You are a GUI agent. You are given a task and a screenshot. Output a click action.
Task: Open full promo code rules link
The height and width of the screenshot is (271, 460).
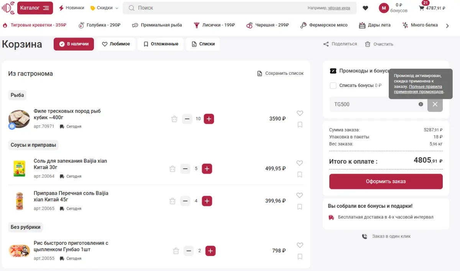coord(419,89)
